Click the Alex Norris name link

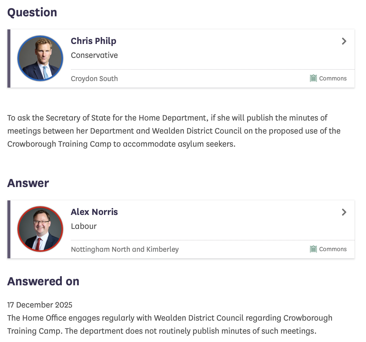(x=94, y=212)
